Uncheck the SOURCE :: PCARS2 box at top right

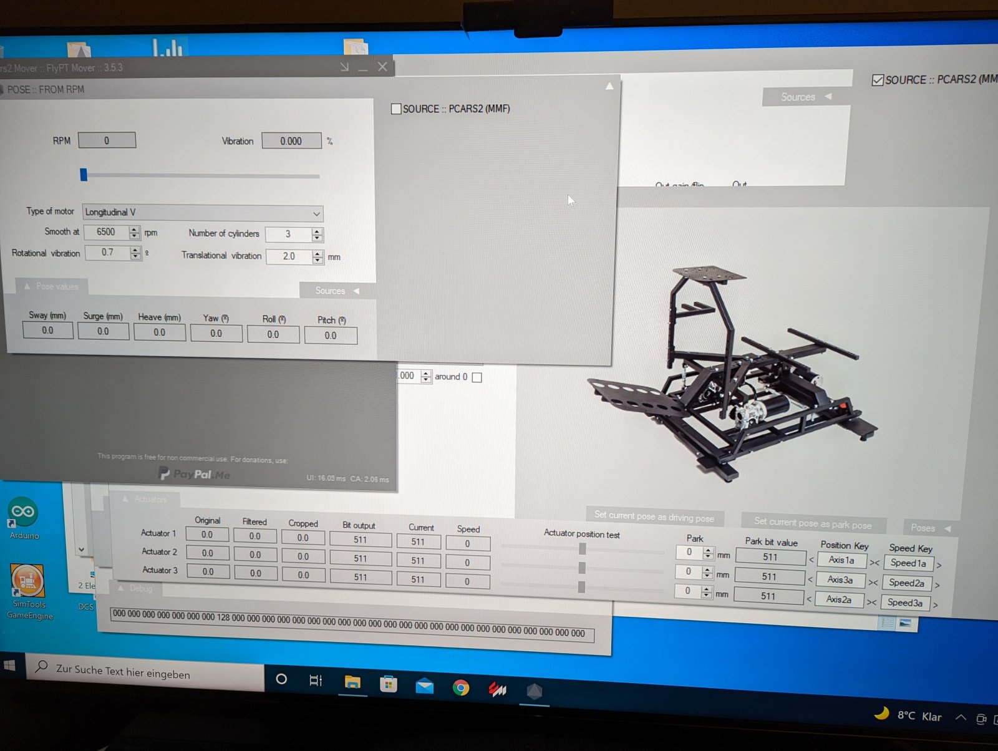point(877,80)
